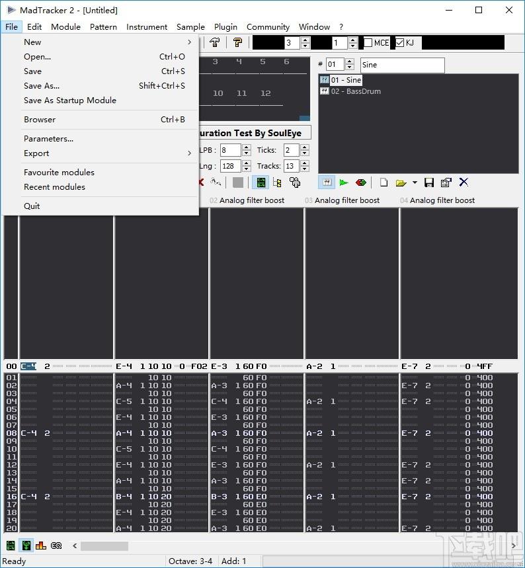Click the MadTracker app icon in title bar
The image size is (525, 568).
[11, 10]
